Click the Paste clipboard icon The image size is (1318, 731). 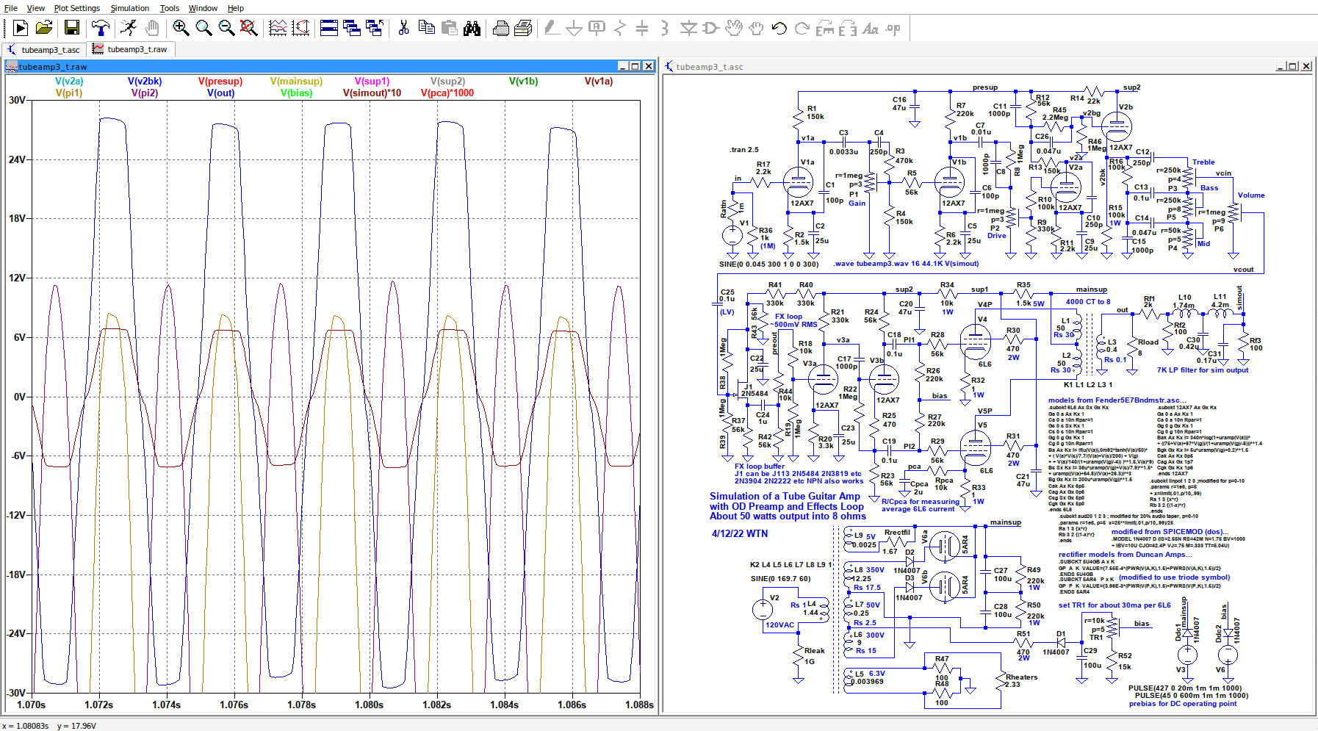click(449, 28)
